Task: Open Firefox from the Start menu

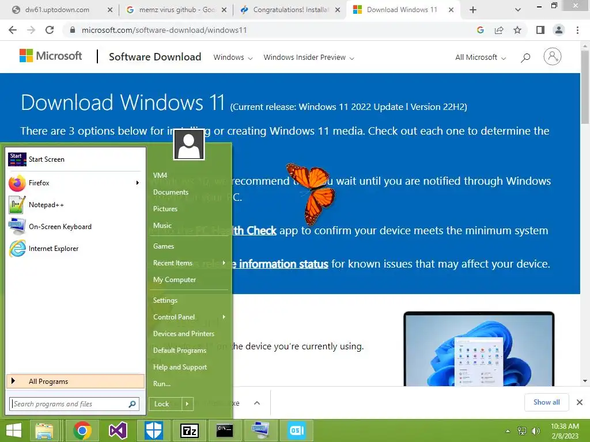Action: (x=75, y=183)
